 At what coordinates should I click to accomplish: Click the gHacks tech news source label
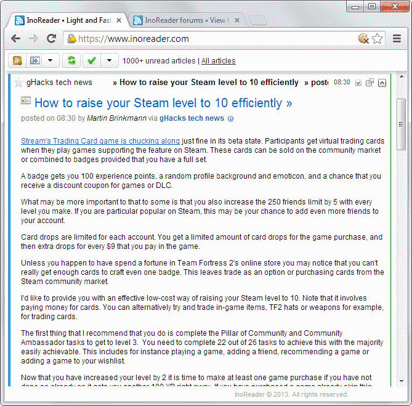[x=59, y=83]
